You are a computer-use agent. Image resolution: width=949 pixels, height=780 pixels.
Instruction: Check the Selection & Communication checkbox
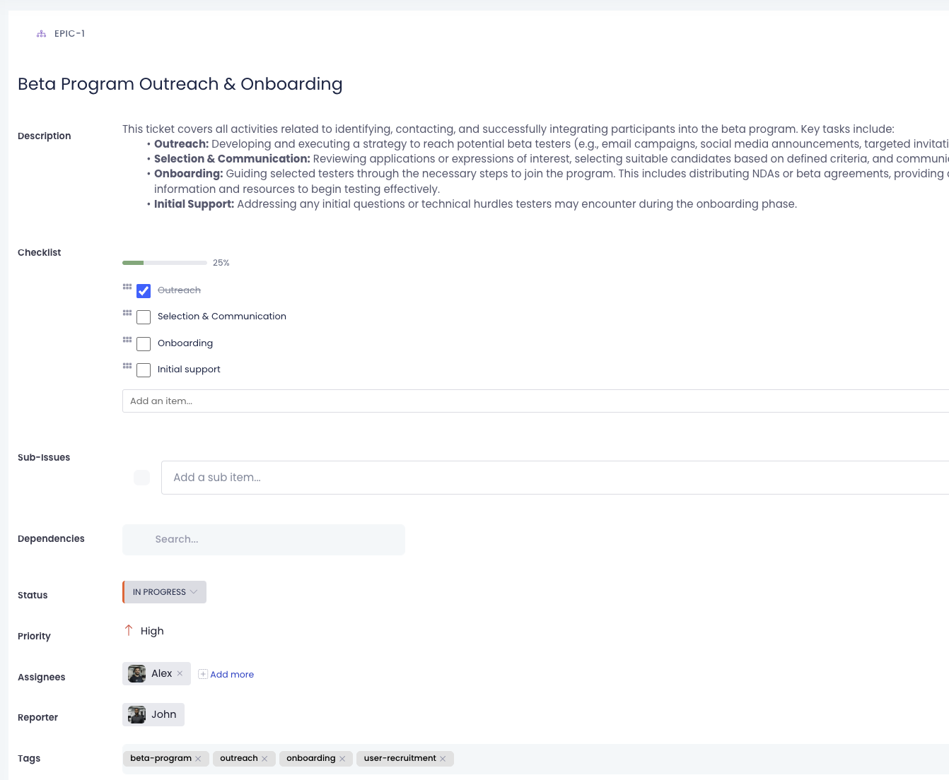144,317
